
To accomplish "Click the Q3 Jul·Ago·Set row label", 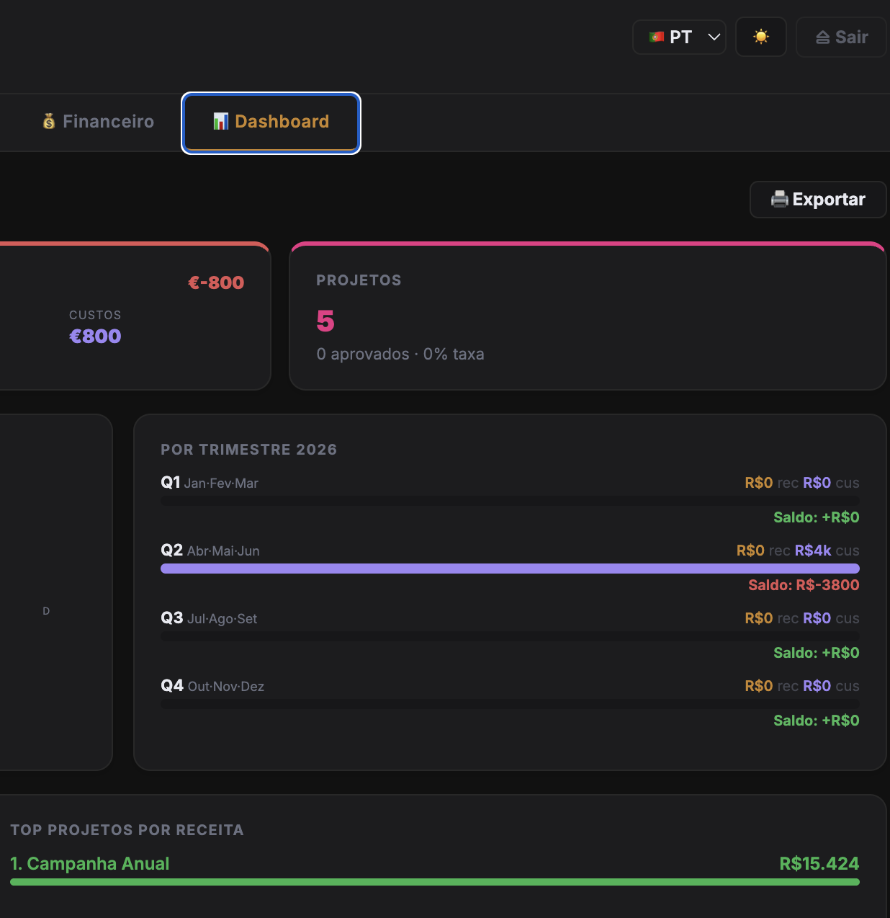I will coord(209,618).
